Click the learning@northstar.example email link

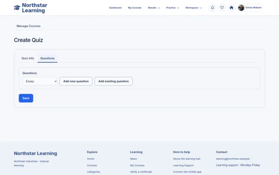(233, 159)
